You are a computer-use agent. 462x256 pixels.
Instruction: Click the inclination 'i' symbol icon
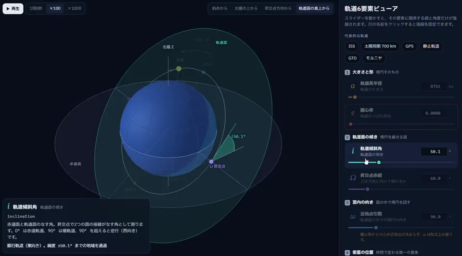(x=353, y=151)
